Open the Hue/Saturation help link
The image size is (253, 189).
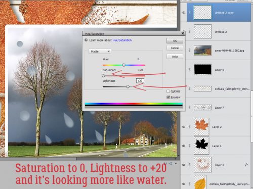click(x=122, y=40)
